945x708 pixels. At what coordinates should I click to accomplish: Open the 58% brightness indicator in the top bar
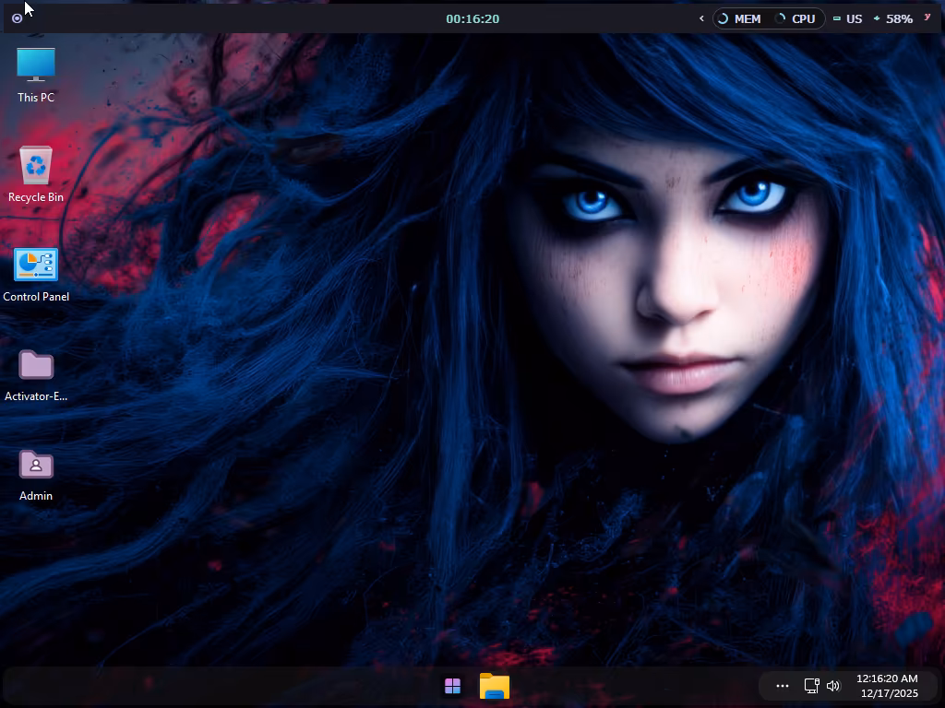(892, 18)
